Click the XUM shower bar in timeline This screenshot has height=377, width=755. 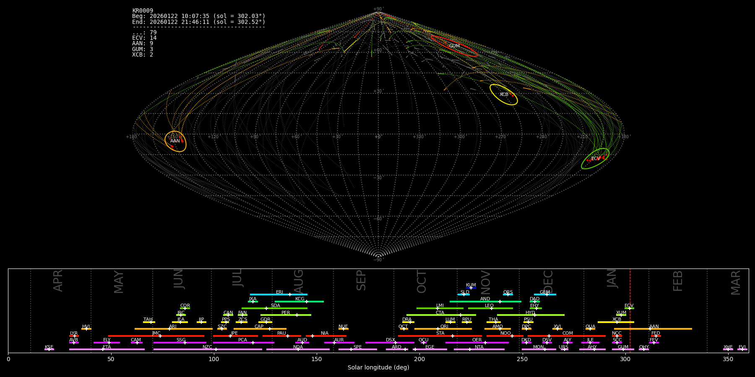pos(621,315)
